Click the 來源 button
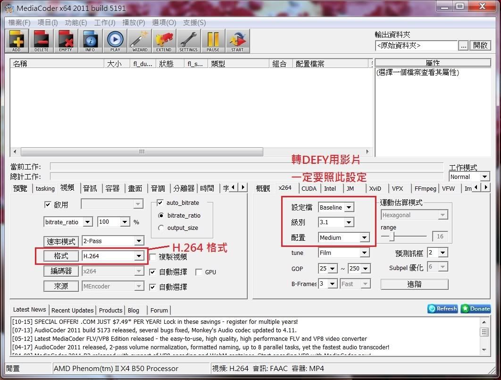The height and width of the screenshot is (380, 501). pyautogui.click(x=61, y=286)
